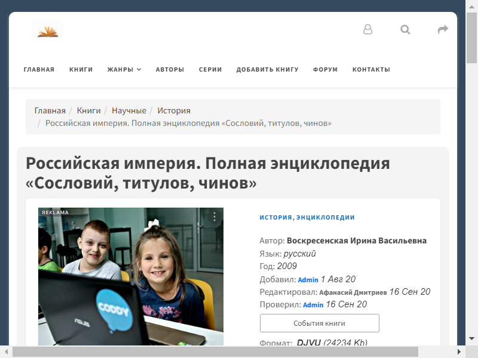
Task: Click Афанасий Дмитриев editor name
Action: (x=353, y=292)
